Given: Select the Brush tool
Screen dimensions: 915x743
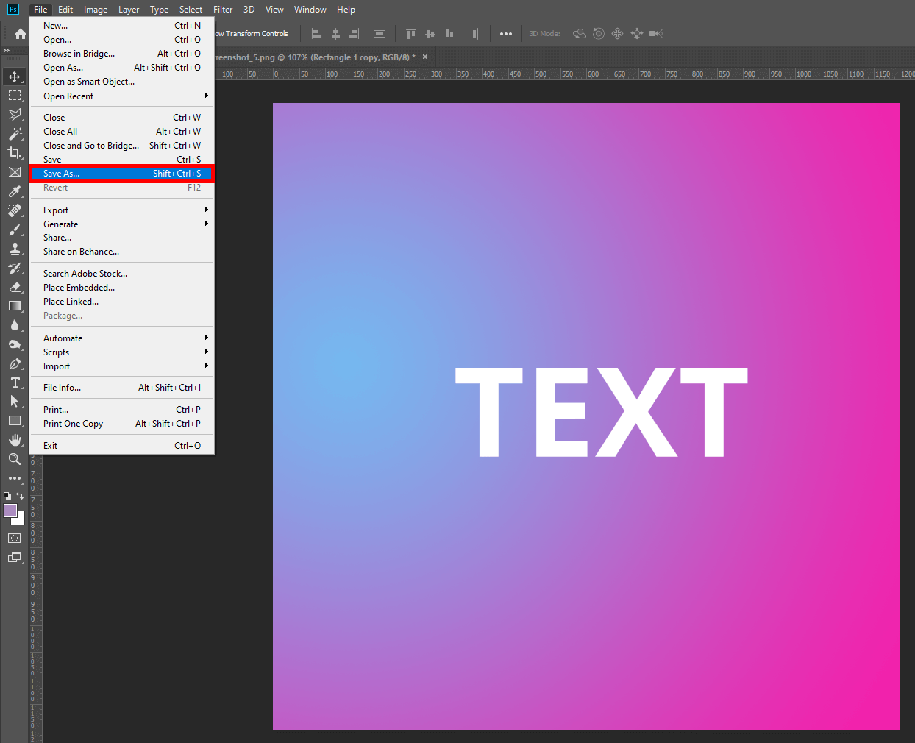Looking at the screenshot, I should point(14,230).
